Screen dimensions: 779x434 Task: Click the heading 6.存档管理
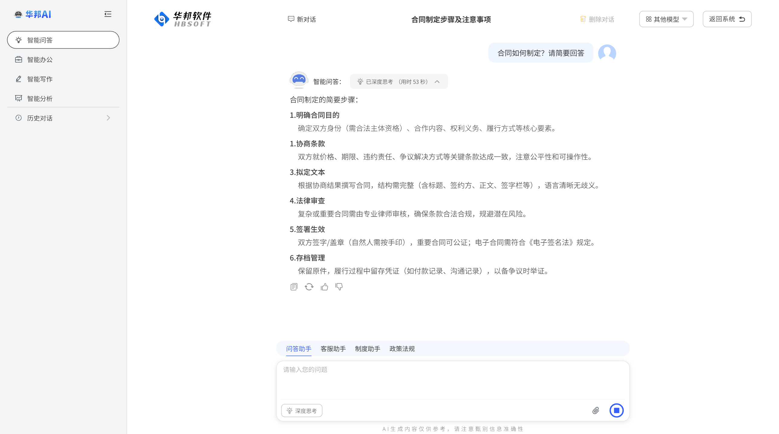tap(307, 258)
